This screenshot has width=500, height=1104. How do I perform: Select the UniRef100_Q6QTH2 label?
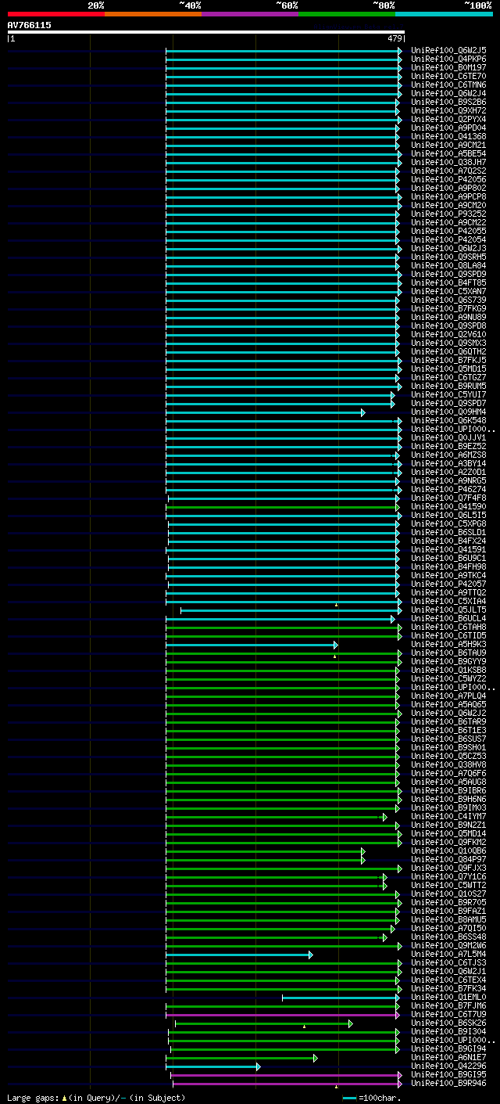pyautogui.click(x=448, y=352)
